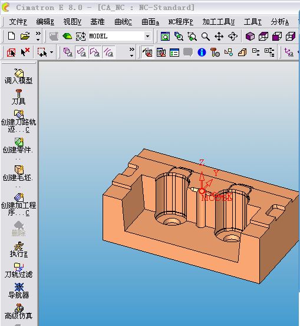
Task: Click the 执行 execute icon
Action: click(19, 249)
